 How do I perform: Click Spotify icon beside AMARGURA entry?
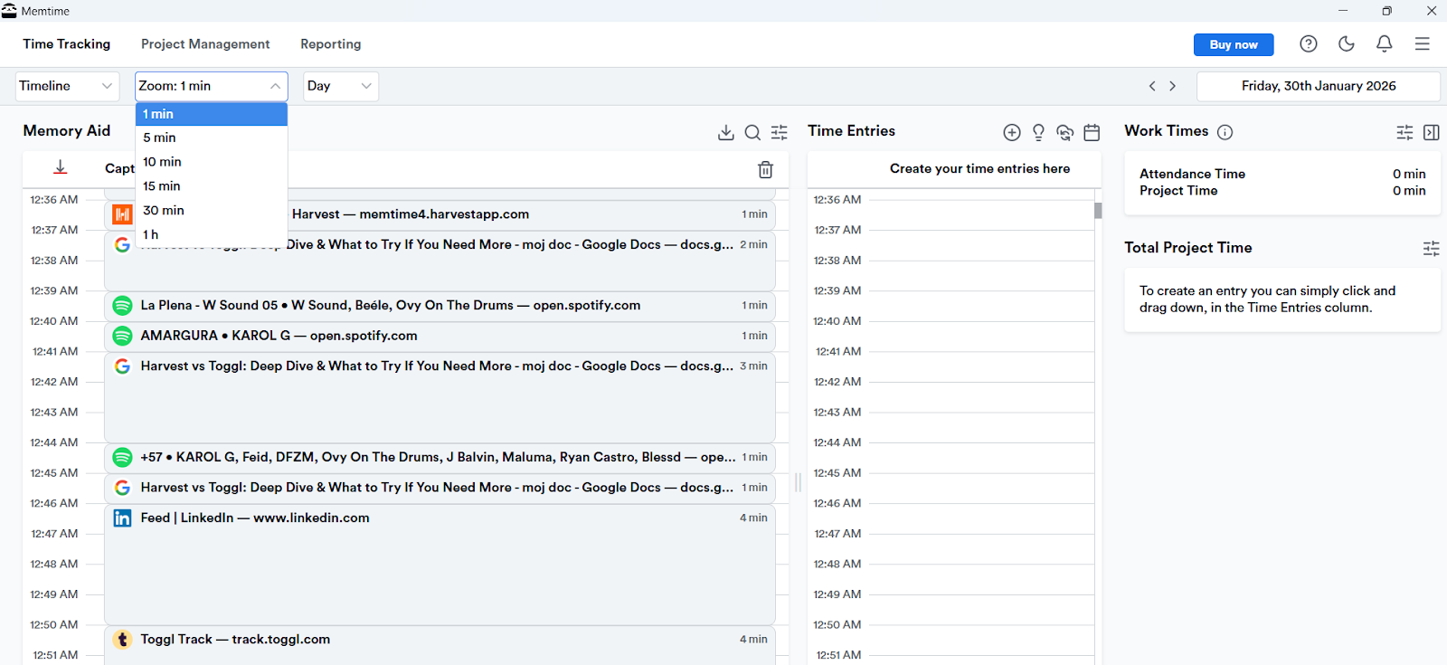point(122,336)
